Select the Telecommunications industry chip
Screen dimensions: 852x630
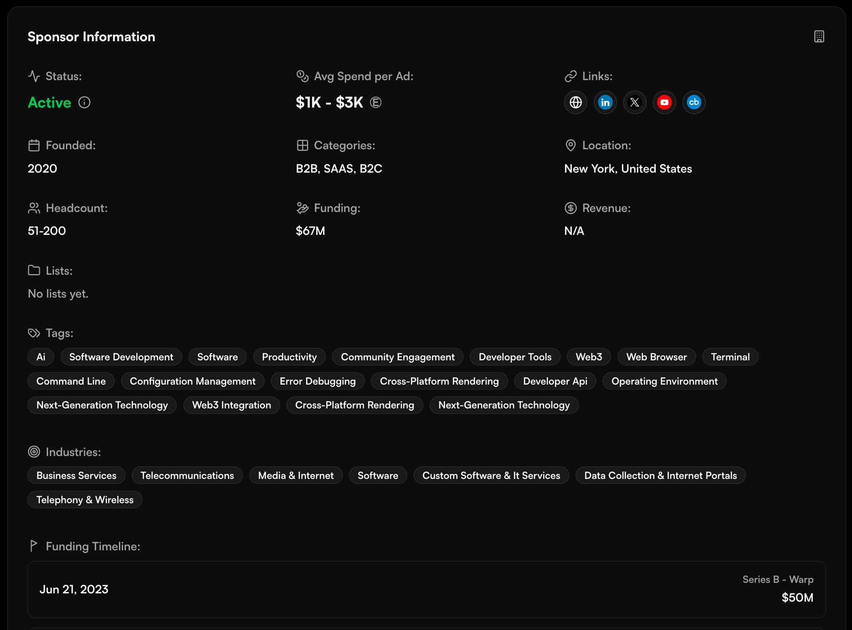pyautogui.click(x=187, y=475)
